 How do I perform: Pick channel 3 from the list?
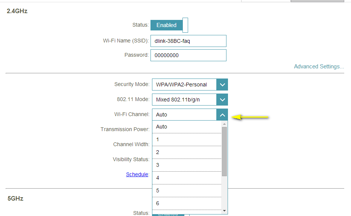(x=187, y=165)
